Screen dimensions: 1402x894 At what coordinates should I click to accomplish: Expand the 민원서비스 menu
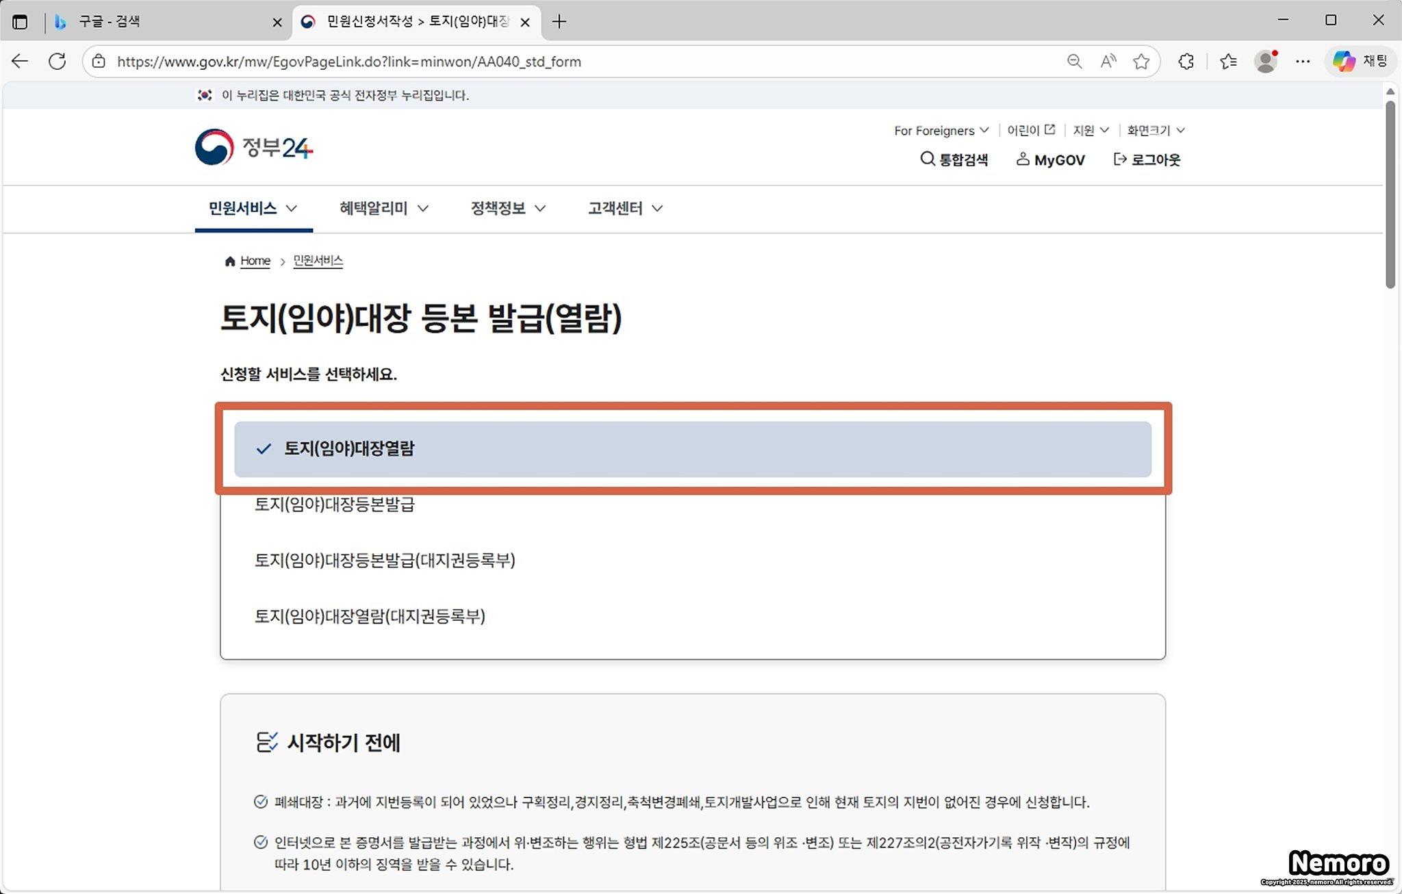point(253,208)
